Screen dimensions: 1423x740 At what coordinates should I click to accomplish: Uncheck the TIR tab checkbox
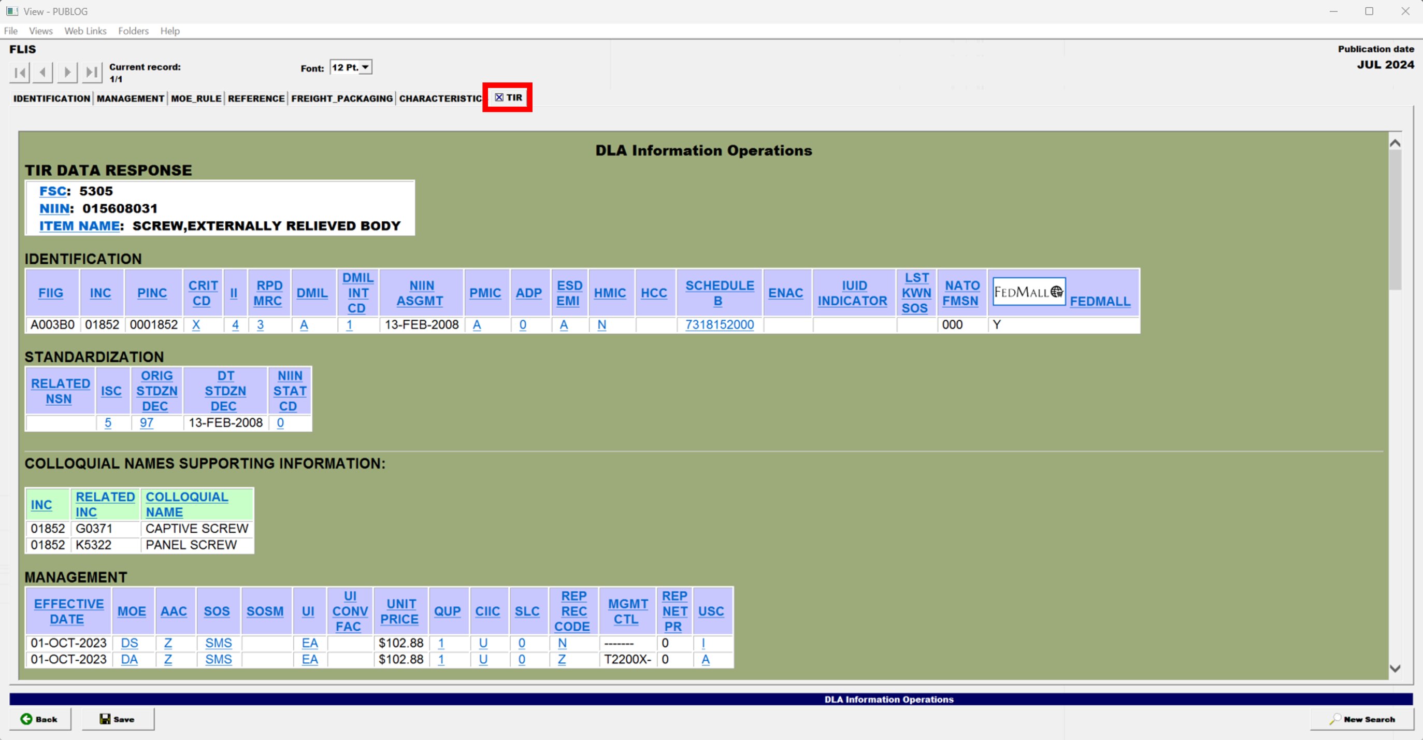coord(499,97)
